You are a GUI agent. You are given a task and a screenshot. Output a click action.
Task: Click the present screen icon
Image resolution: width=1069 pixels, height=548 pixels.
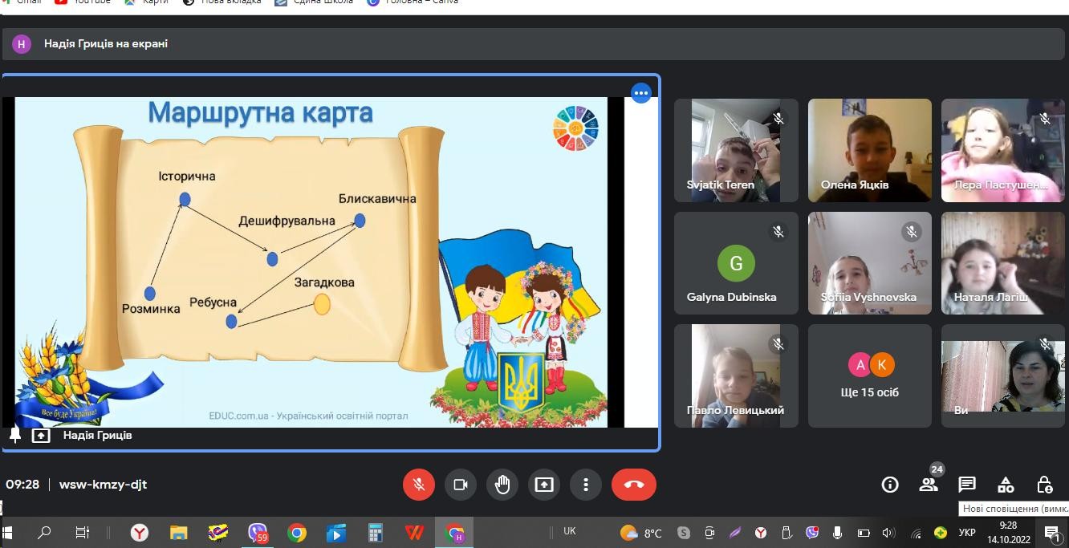tap(544, 485)
